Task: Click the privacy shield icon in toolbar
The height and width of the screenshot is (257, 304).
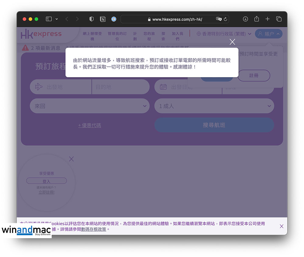Action: point(92,19)
